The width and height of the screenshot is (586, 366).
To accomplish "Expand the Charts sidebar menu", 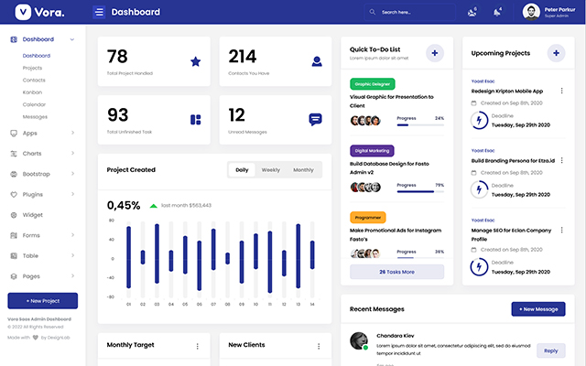I will 72,154.
